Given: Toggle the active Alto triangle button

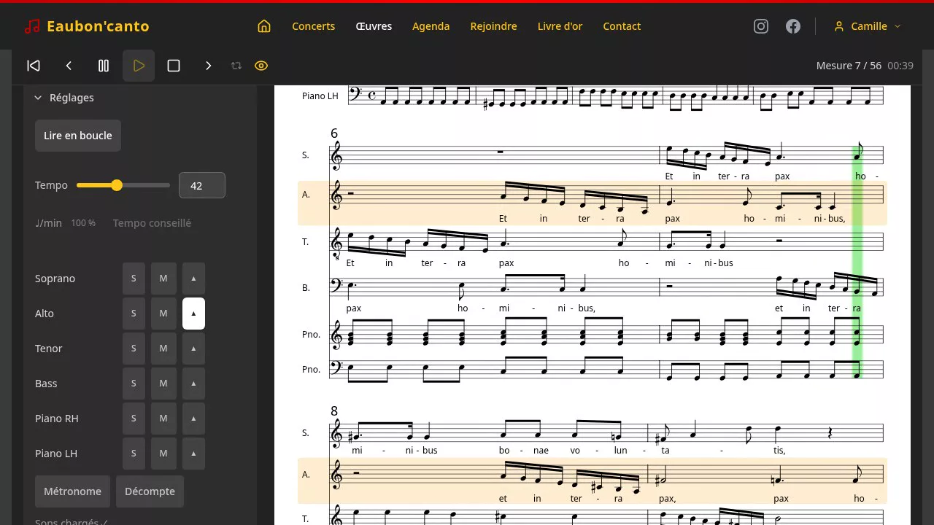Looking at the screenshot, I should [x=193, y=314].
